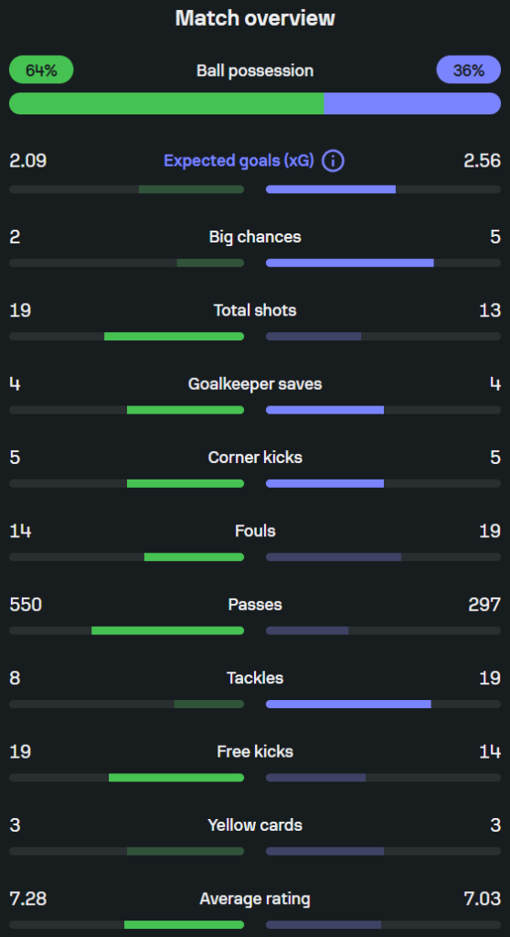Click the Free kicks stat label
Screen dimensions: 510x937
255,751
